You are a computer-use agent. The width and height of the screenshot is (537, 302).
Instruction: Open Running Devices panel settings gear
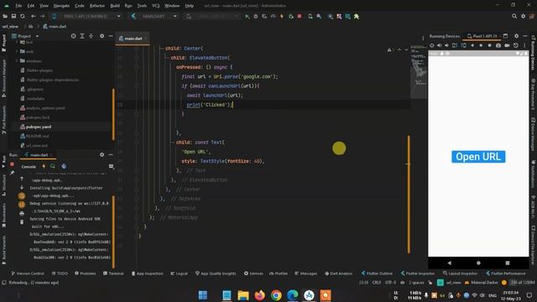(516, 36)
